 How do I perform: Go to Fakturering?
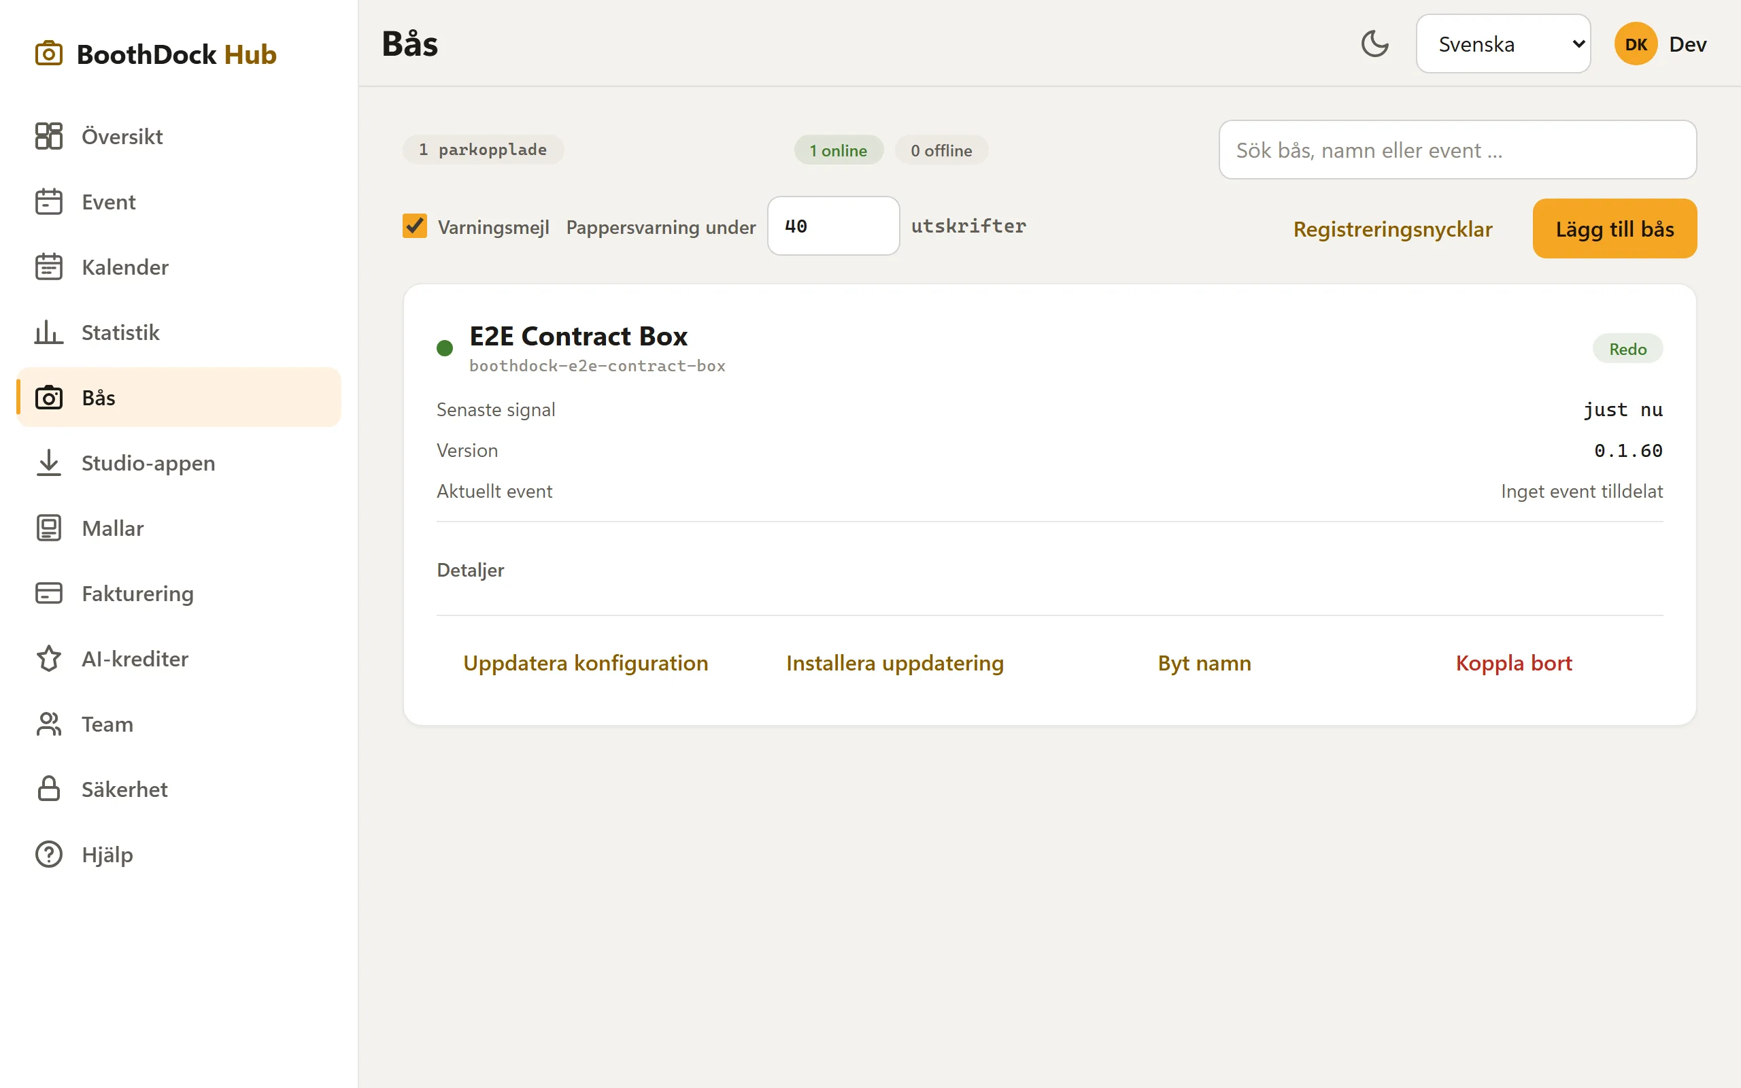tap(178, 594)
